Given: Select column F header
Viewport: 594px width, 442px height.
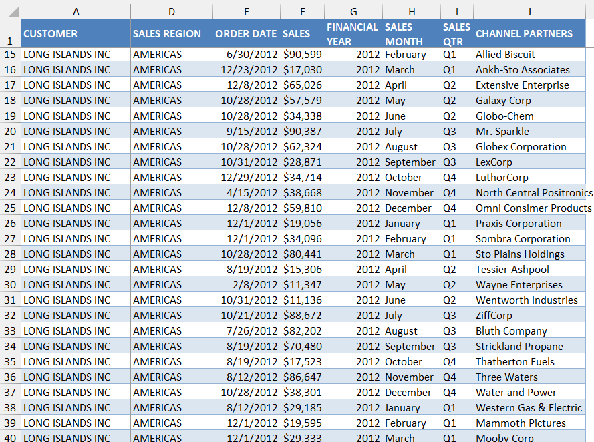Looking at the screenshot, I should tap(302, 12).
